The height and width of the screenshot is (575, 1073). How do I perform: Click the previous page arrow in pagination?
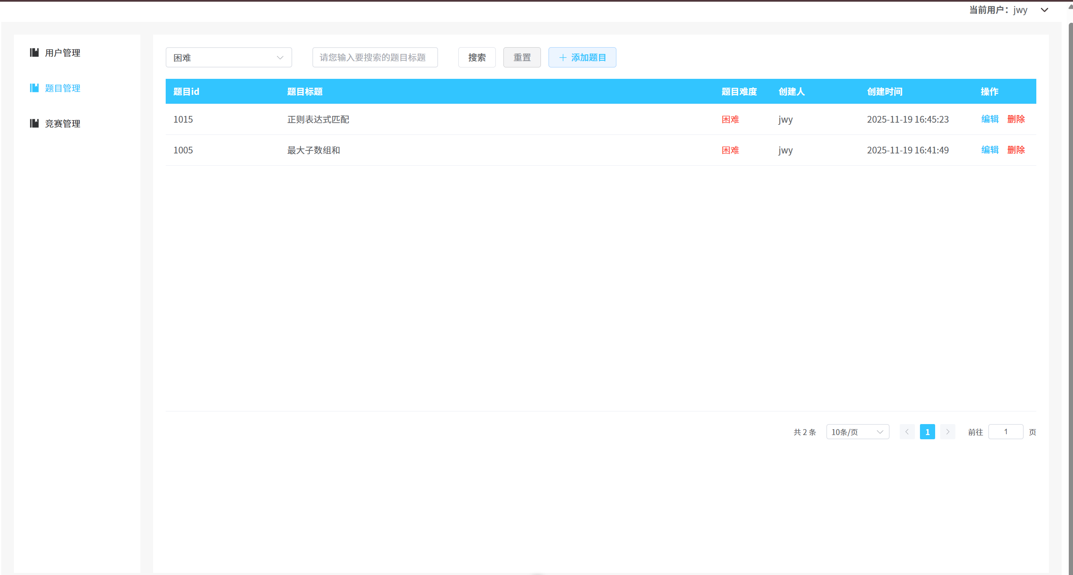click(907, 432)
